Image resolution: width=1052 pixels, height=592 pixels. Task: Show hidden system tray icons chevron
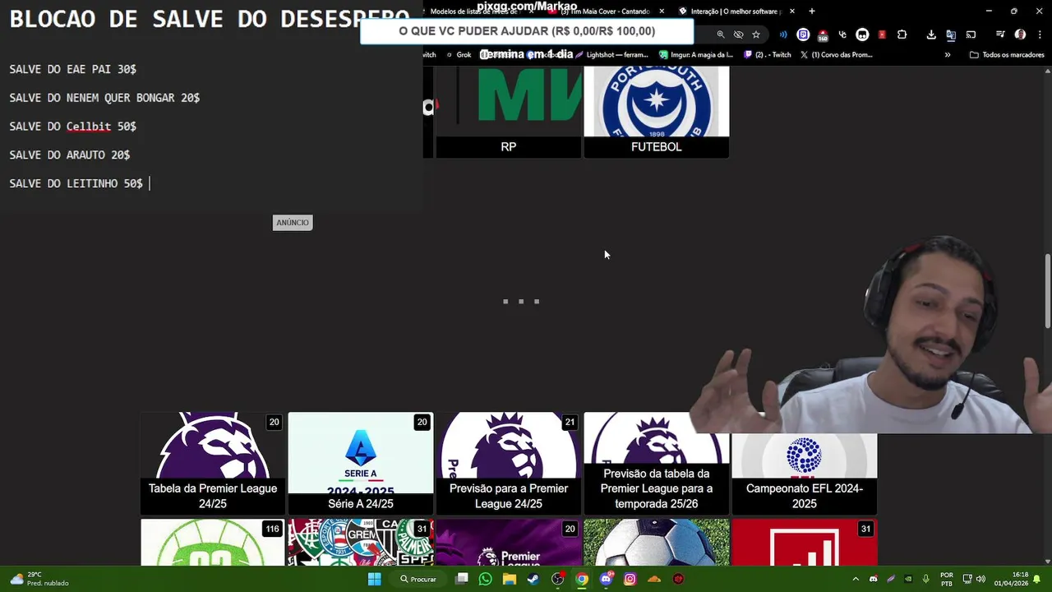856,579
